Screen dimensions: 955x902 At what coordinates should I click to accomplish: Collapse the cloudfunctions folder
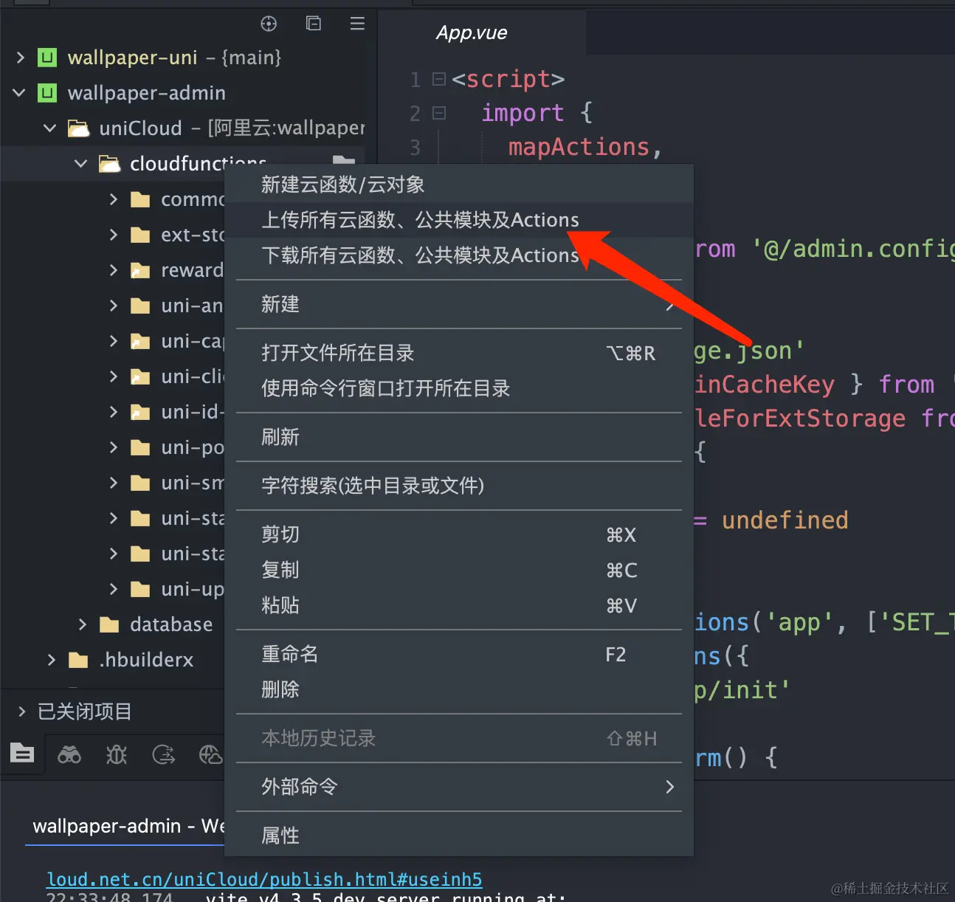(x=80, y=164)
